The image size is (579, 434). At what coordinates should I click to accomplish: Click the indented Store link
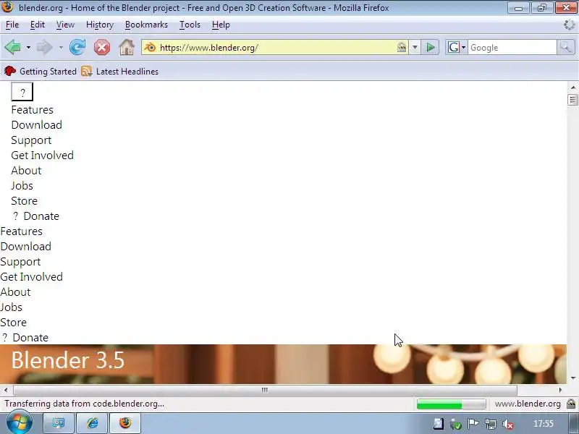click(25, 201)
